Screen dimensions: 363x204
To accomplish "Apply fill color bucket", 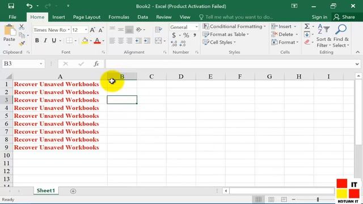I will [x=85, y=41].
